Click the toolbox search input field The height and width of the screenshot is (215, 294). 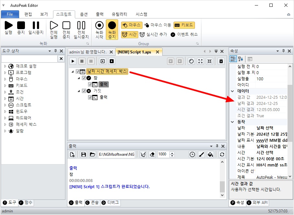click(29, 59)
